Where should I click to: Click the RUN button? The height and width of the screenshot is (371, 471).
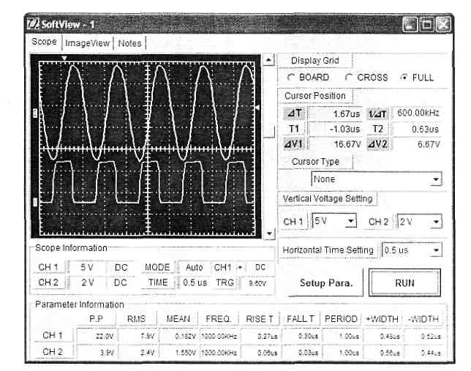pos(404,283)
